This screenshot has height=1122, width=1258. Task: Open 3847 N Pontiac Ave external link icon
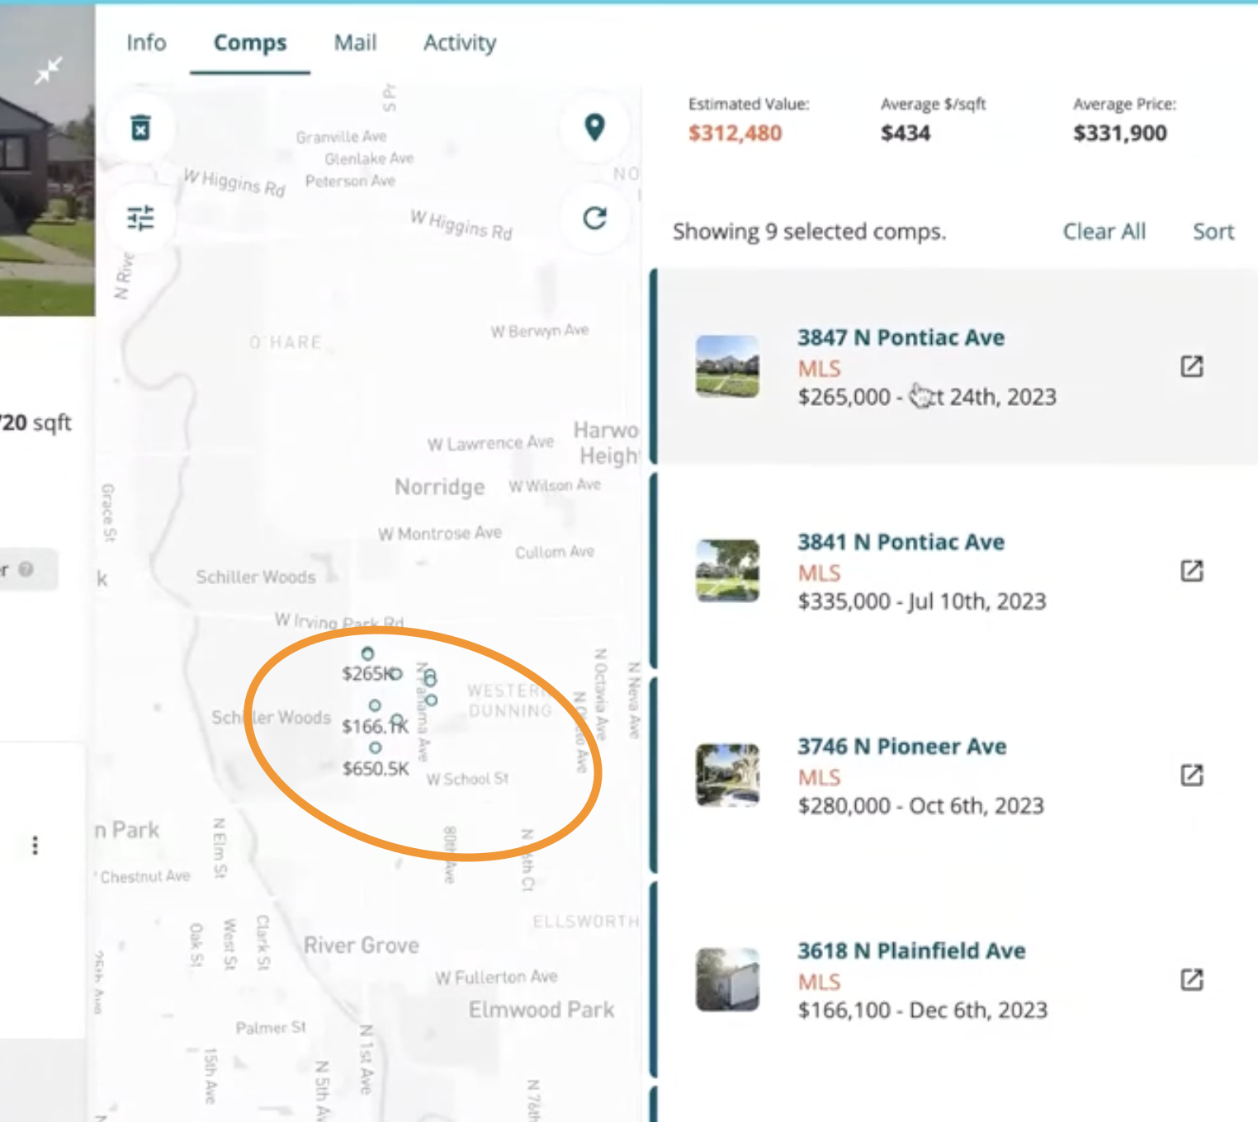1191,366
